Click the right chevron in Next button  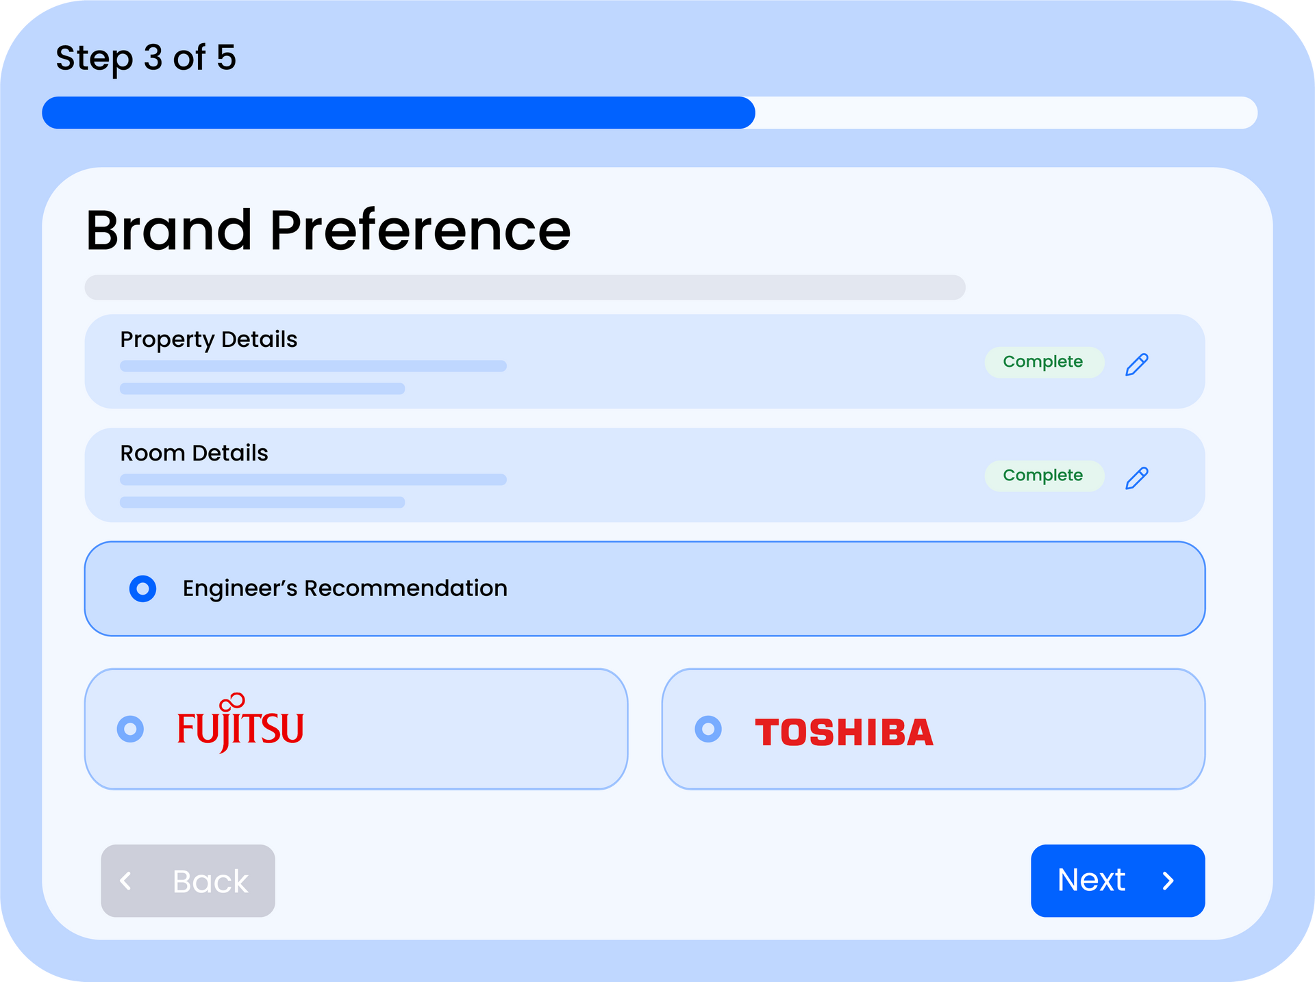(x=1168, y=881)
